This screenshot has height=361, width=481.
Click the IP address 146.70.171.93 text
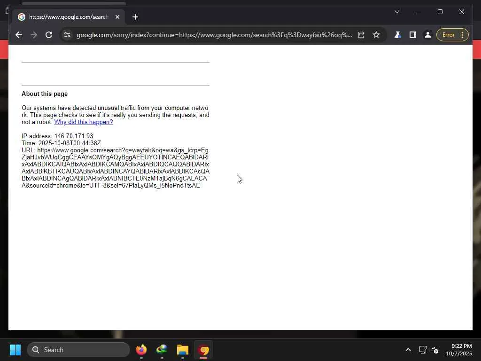57,136
